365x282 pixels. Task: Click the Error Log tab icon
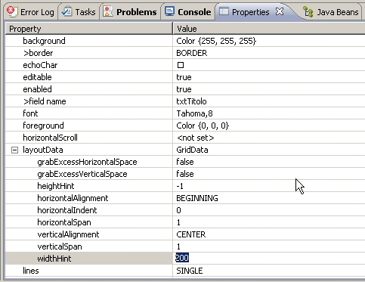coord(11,11)
